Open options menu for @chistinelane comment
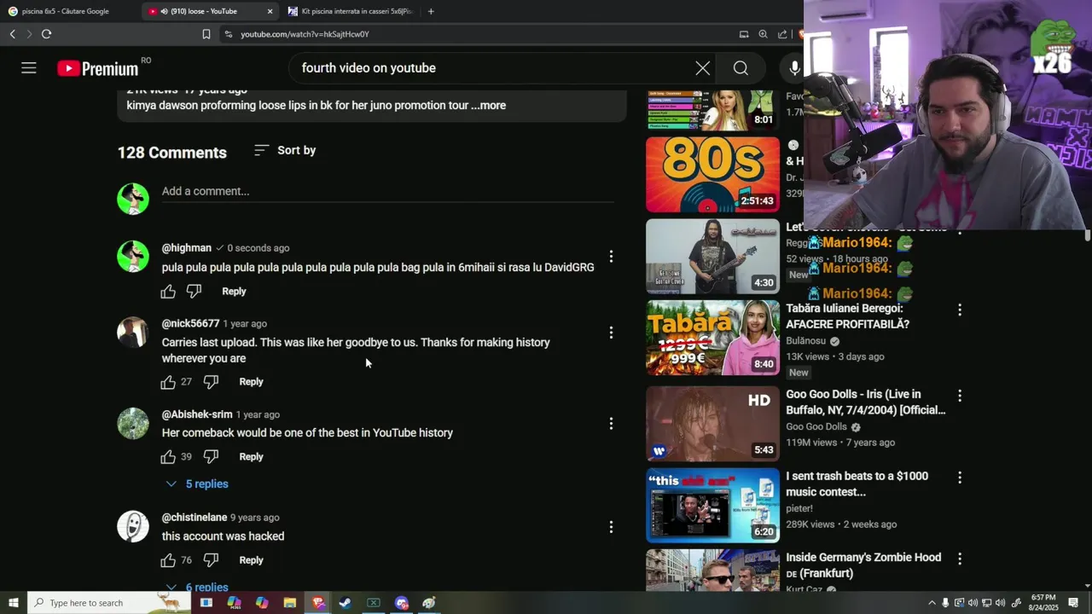This screenshot has width=1092, height=614. (x=611, y=527)
